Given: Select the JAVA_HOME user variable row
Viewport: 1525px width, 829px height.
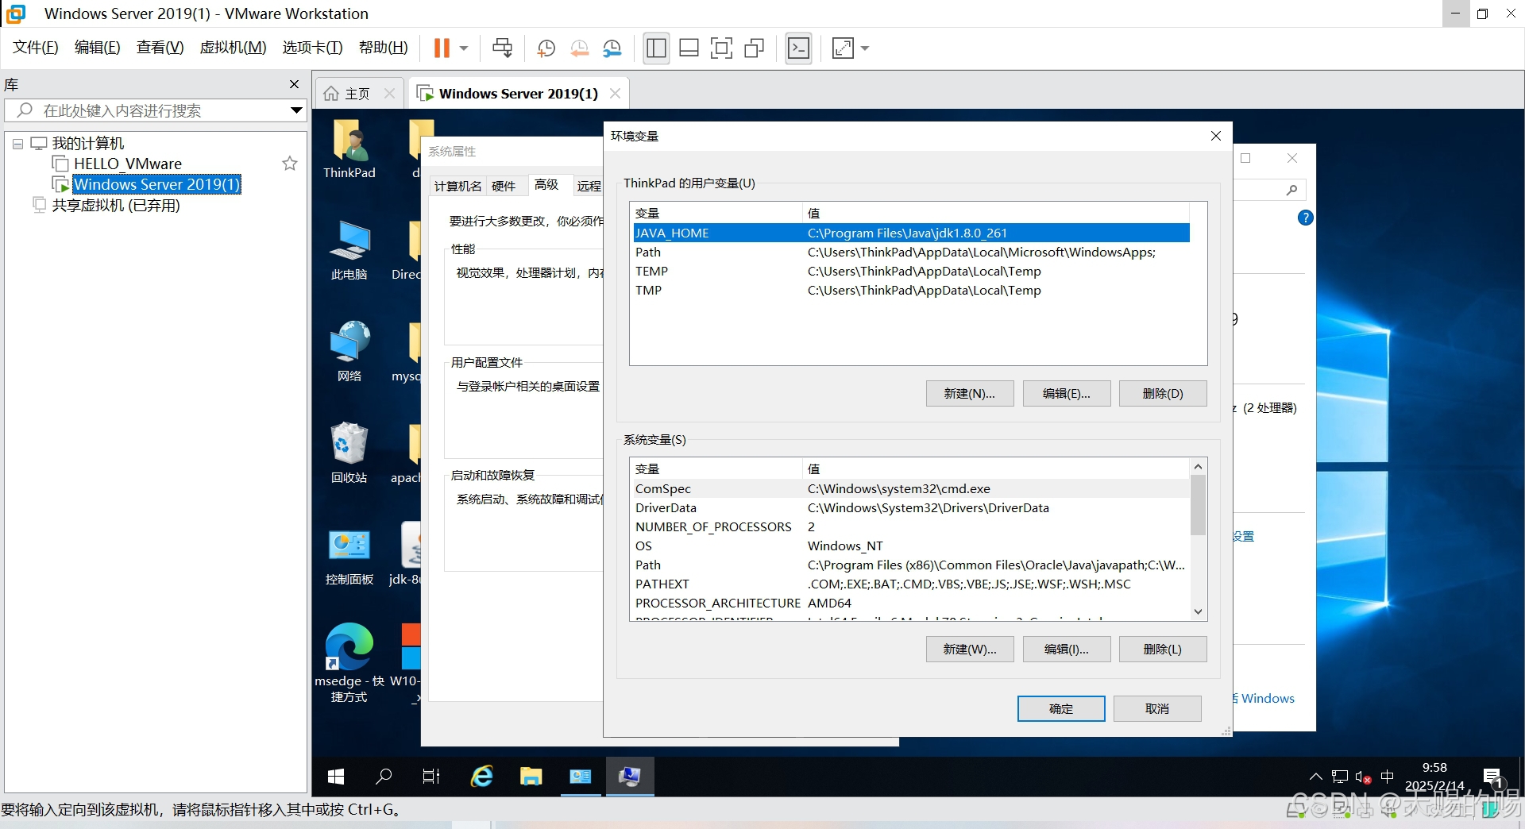Looking at the screenshot, I should pyautogui.click(x=911, y=233).
